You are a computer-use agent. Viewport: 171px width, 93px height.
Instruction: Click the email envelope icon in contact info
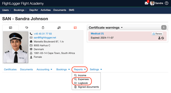point(31,37)
